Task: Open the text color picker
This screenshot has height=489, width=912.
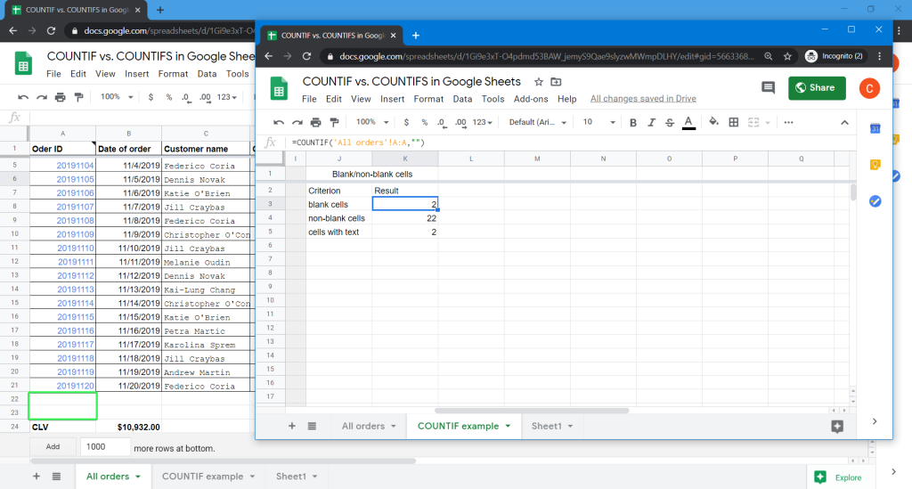Action: tap(688, 122)
